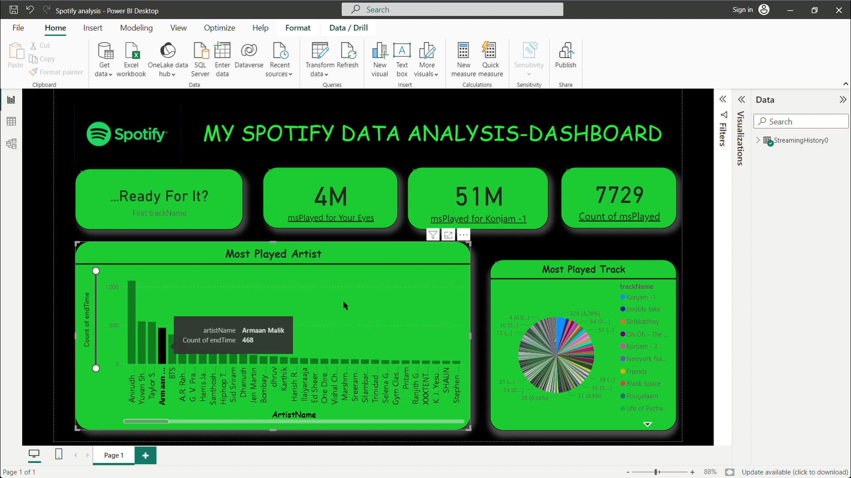The width and height of the screenshot is (851, 478).
Task: Select msPlayed for Your Eyes card
Action: point(330,197)
